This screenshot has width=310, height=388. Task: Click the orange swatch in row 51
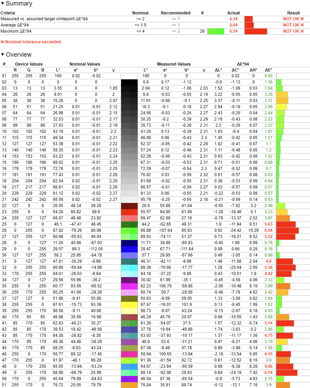click(129, 385)
